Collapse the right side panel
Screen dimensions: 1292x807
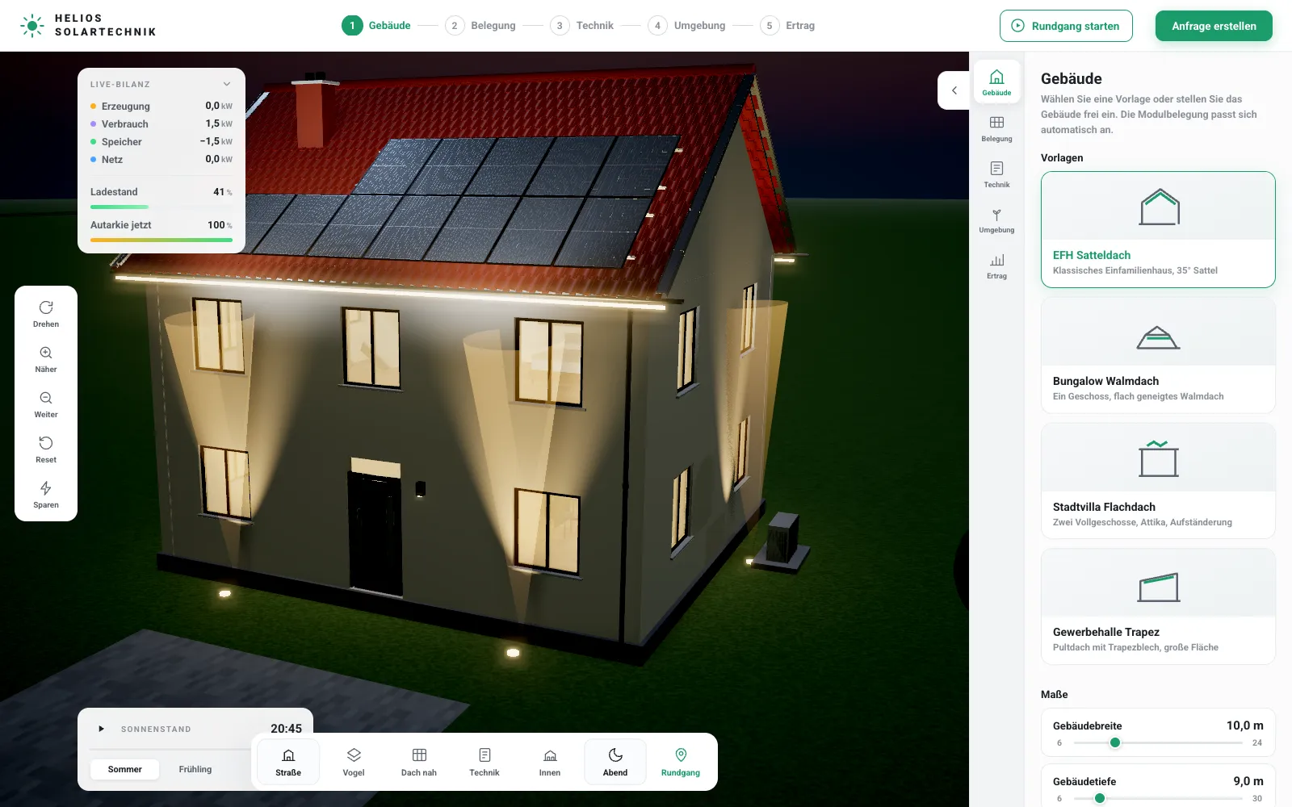[x=954, y=90]
